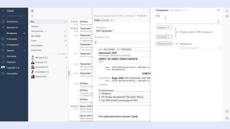
Task: Click the 'Рис Янтарь пропаренный' invoice line
Action: (124, 97)
